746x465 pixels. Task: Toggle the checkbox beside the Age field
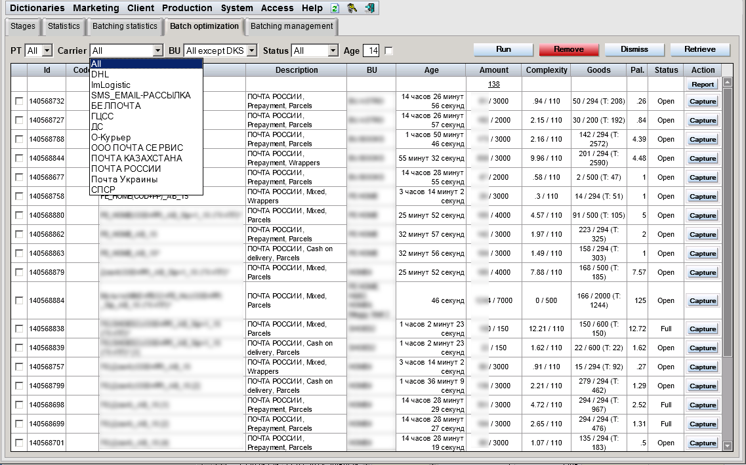pyautogui.click(x=388, y=51)
